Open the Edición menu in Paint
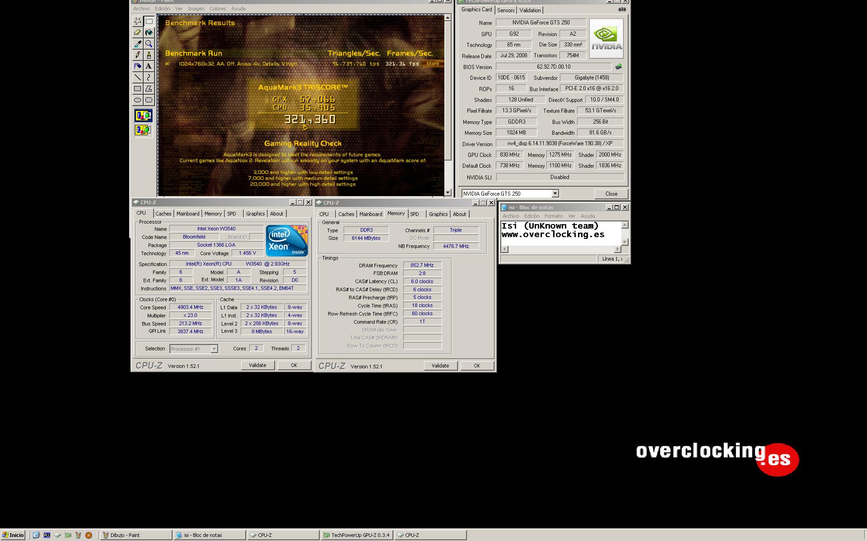This screenshot has width=867, height=541. (163, 9)
